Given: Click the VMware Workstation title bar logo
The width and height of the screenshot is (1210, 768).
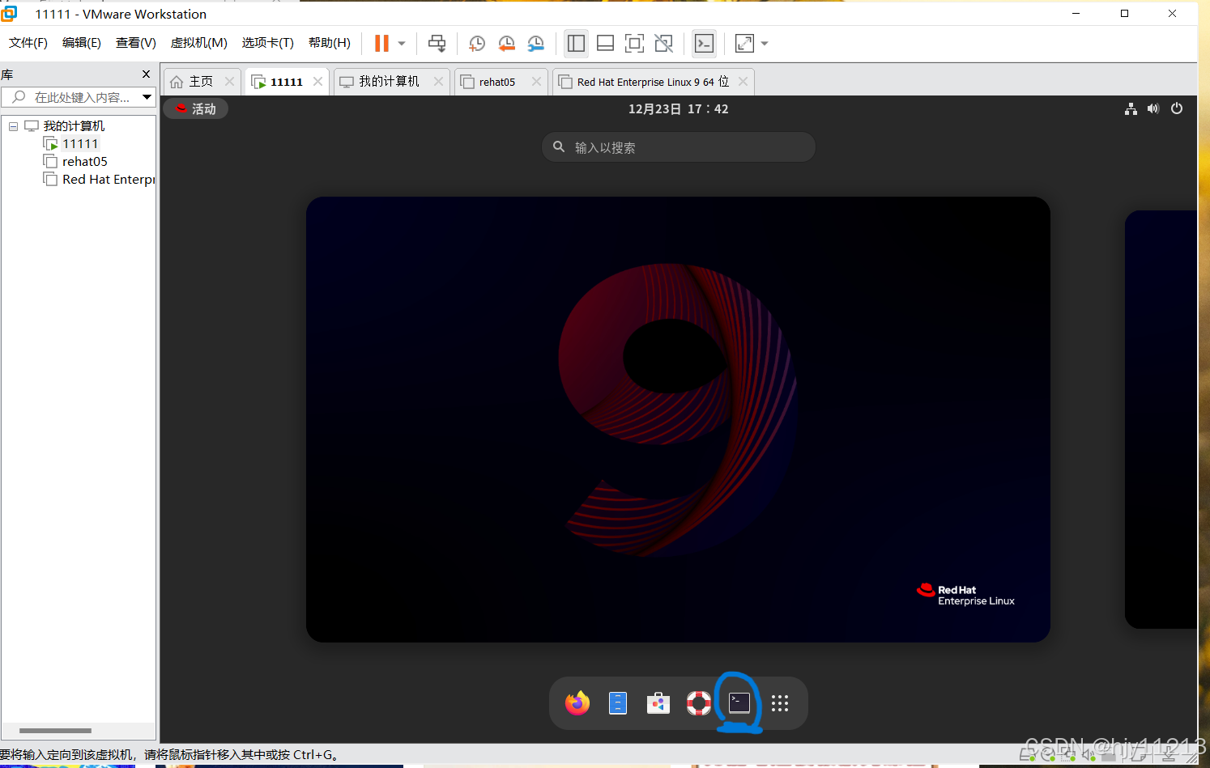Looking at the screenshot, I should click(9, 14).
